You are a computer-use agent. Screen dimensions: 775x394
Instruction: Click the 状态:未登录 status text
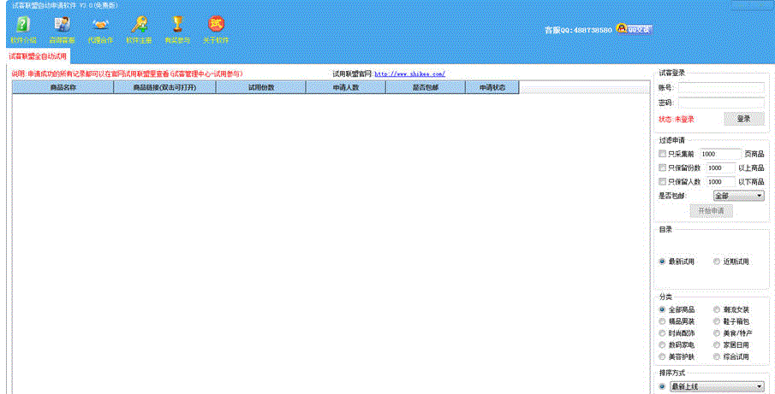(x=677, y=120)
